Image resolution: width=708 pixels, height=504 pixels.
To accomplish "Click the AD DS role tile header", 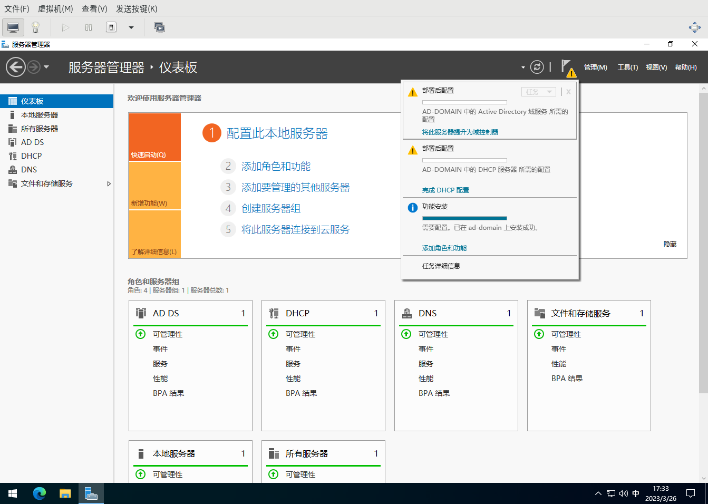I will coord(190,313).
